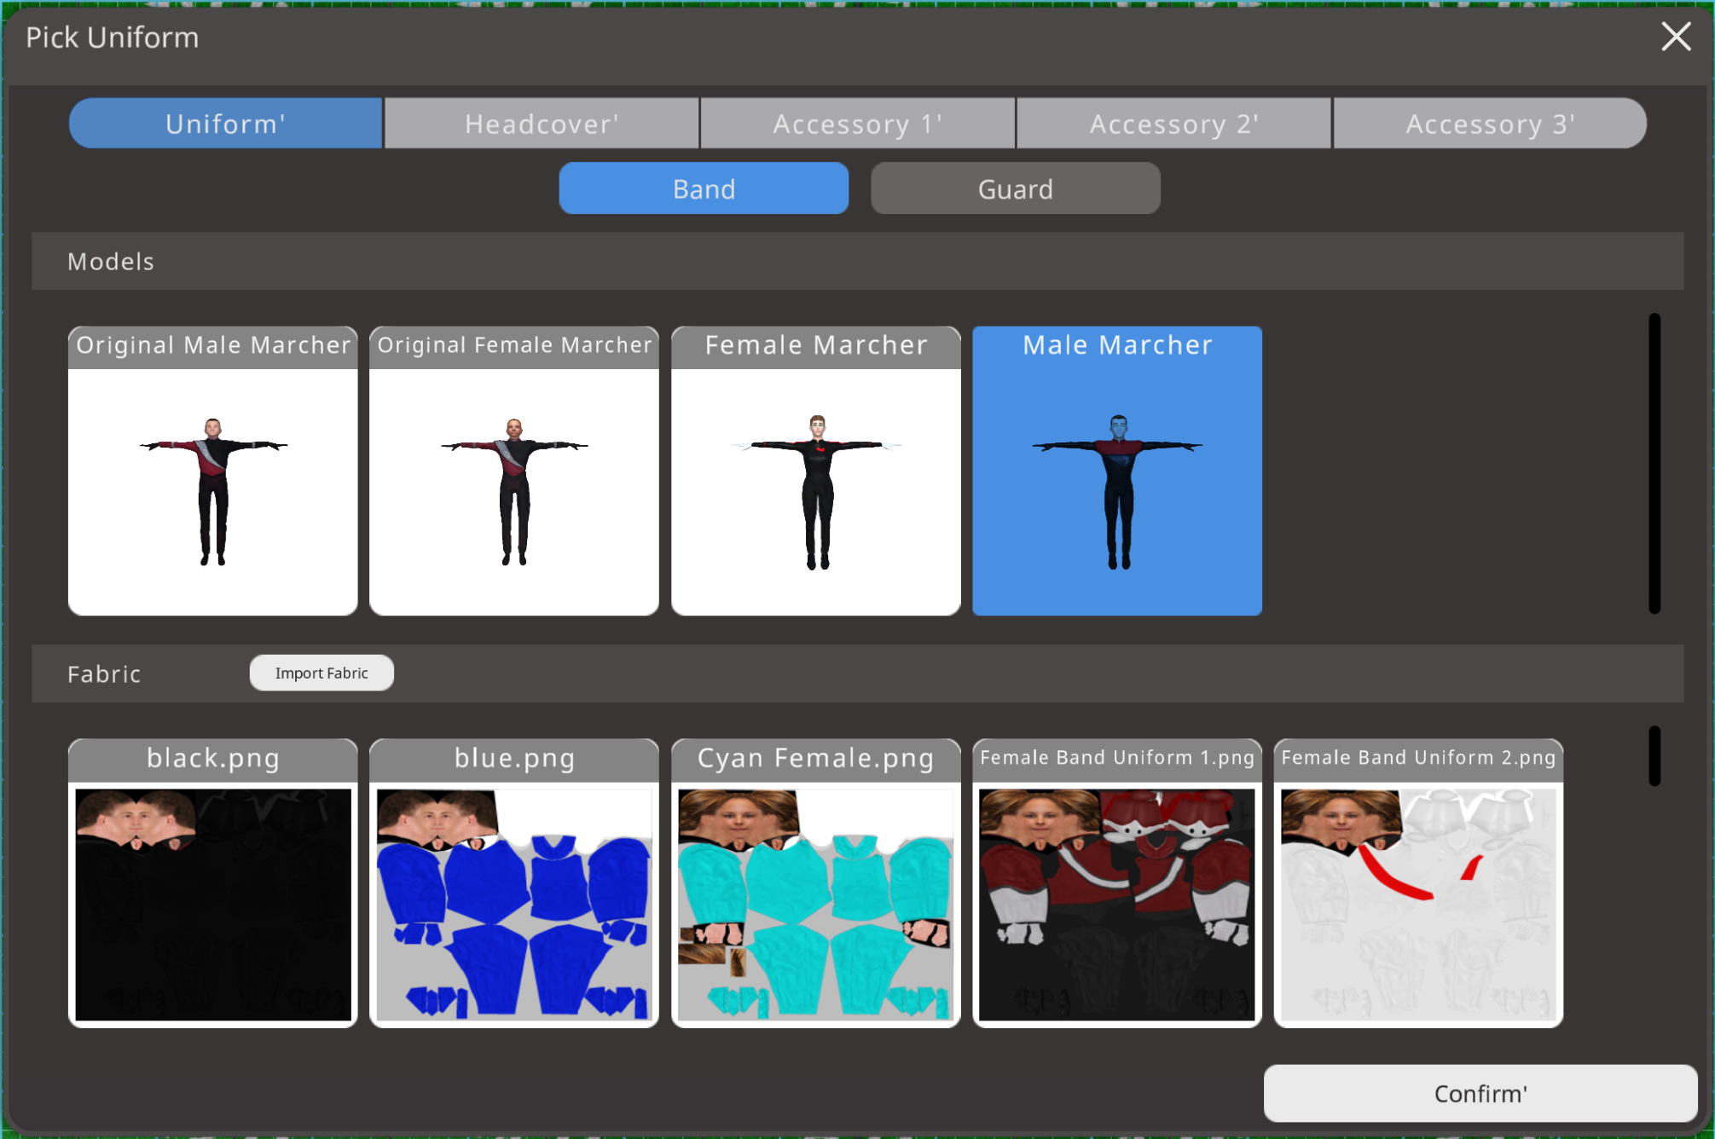Go to the Accessory 2 tab
1715x1139 pixels.
click(x=1173, y=124)
